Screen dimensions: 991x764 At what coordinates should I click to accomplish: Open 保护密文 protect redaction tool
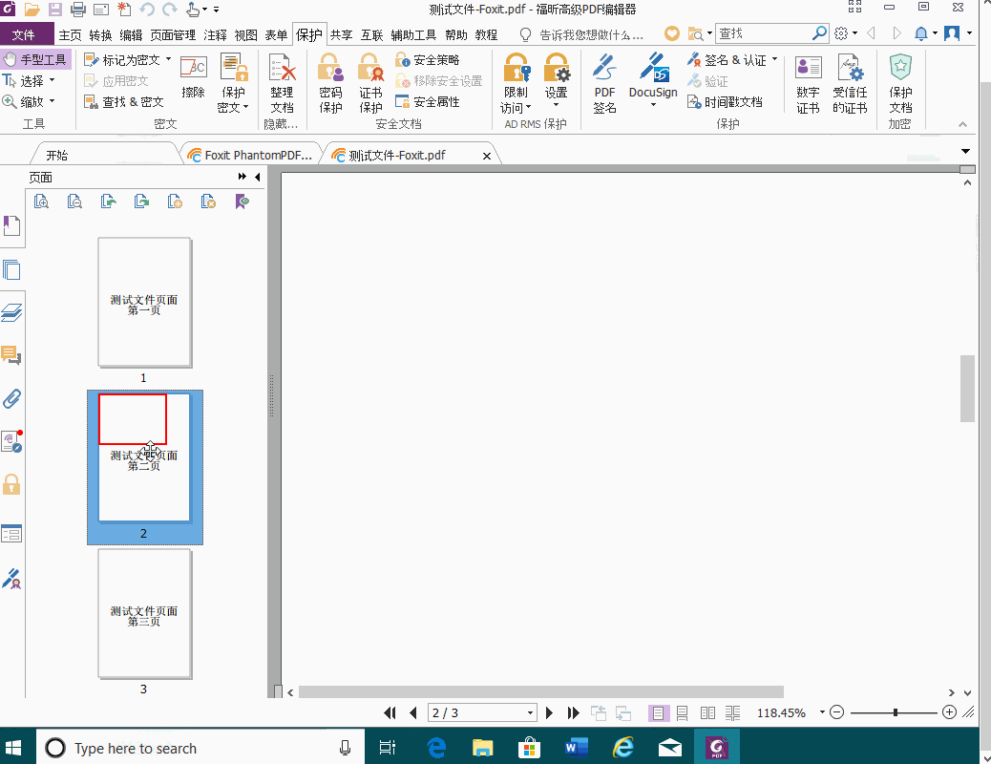(233, 83)
